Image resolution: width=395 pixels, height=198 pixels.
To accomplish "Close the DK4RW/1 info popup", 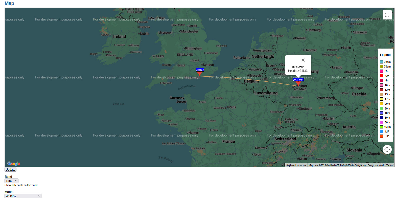I will (303, 60).
